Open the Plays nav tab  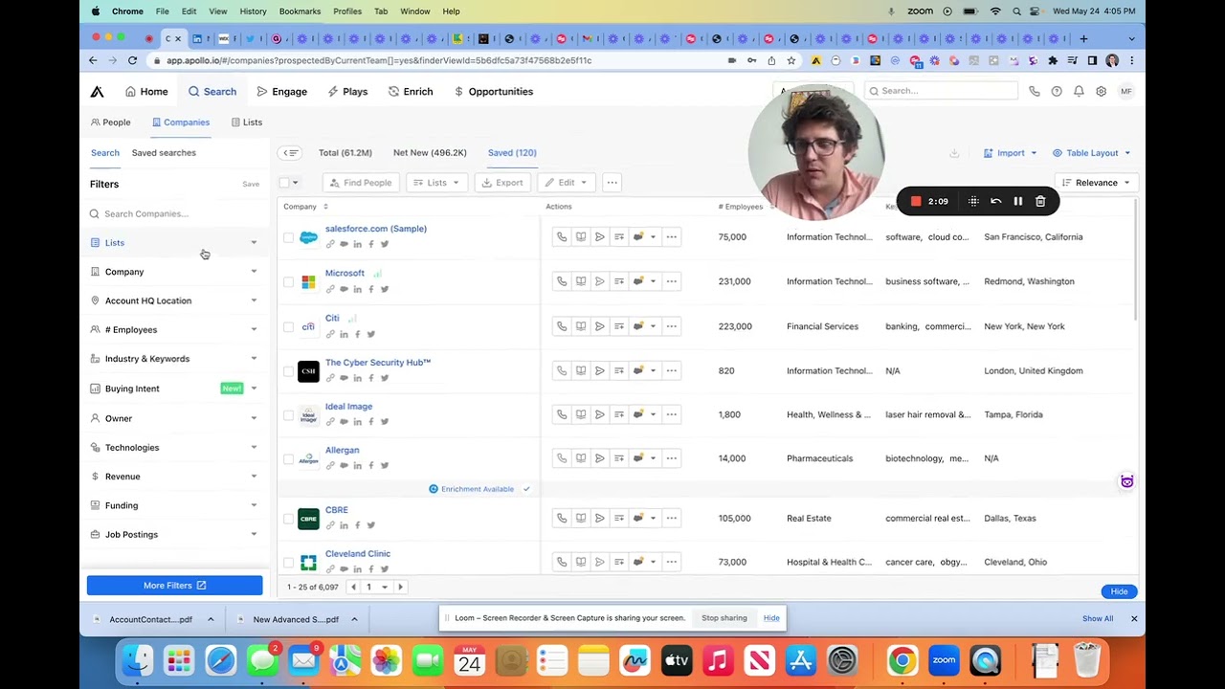click(347, 92)
